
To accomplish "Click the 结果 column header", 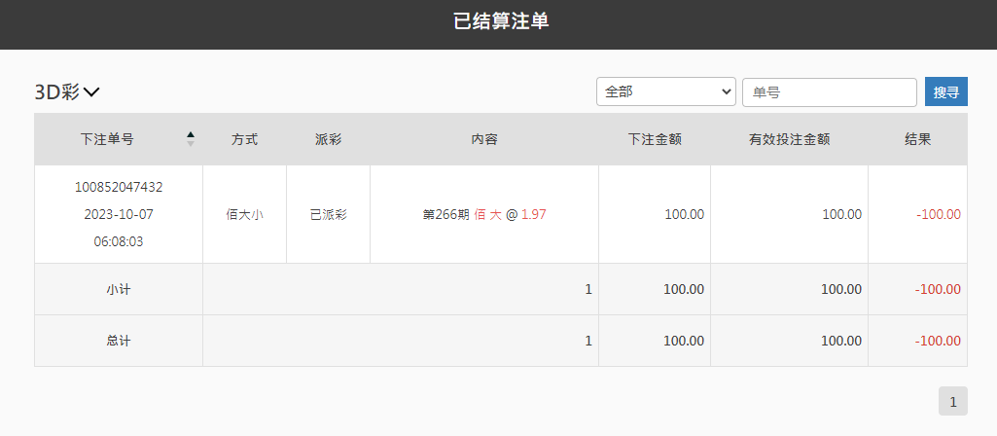I will (917, 139).
